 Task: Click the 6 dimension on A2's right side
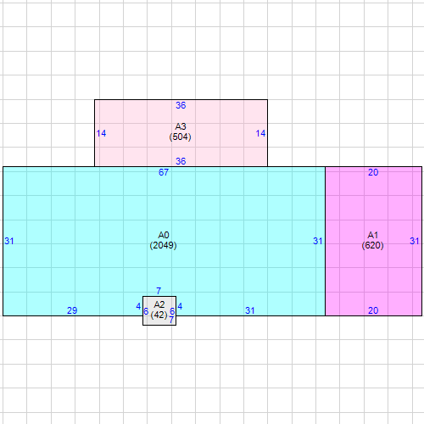(x=172, y=311)
